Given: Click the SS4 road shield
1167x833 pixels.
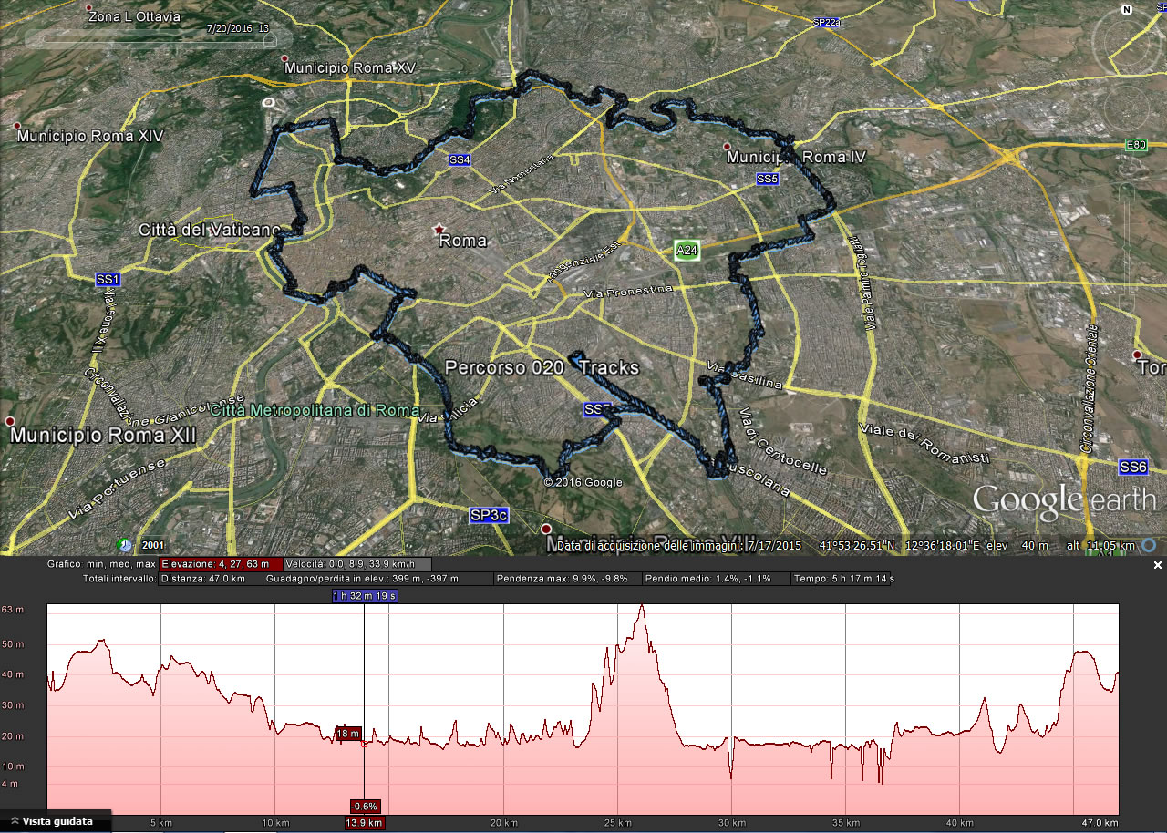Looking at the screenshot, I should click(460, 160).
